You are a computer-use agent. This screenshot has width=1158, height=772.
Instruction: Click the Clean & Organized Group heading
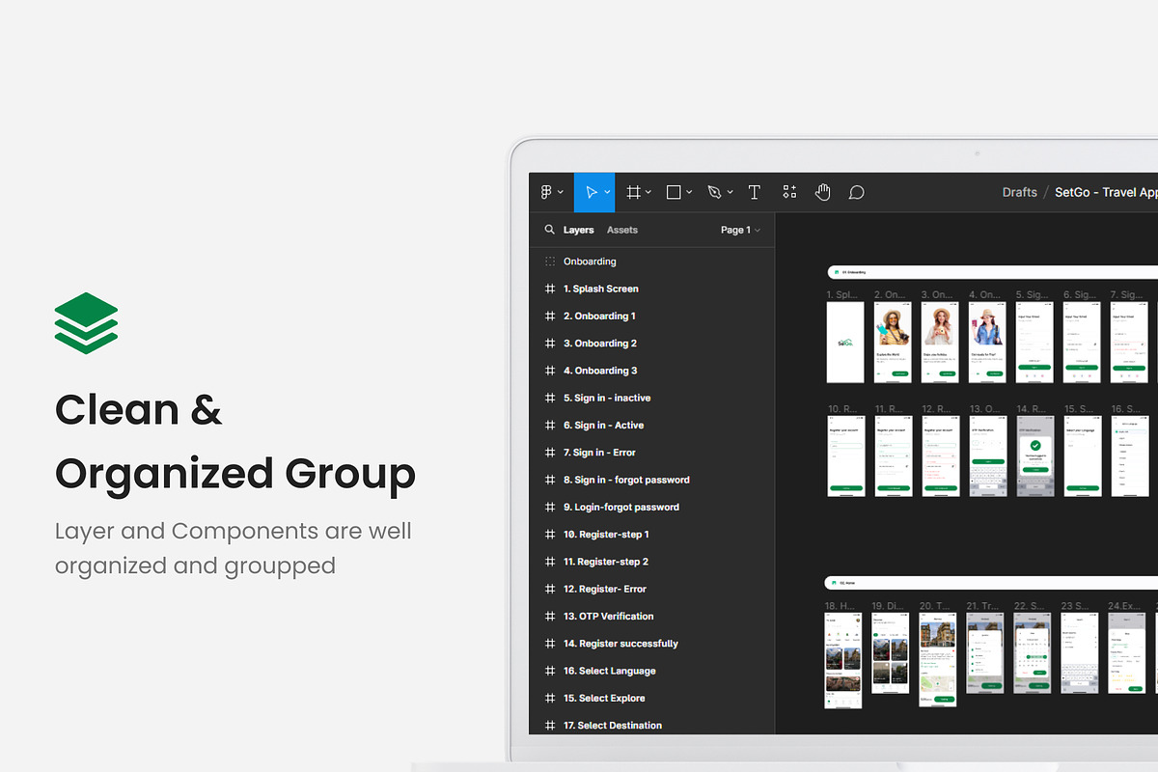click(x=235, y=442)
